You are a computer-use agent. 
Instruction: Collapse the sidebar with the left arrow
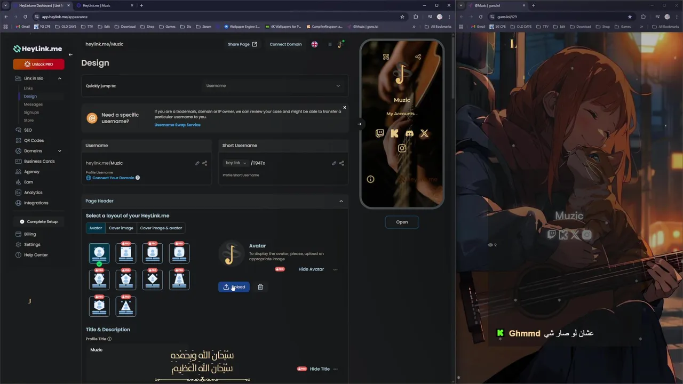[x=70, y=54]
